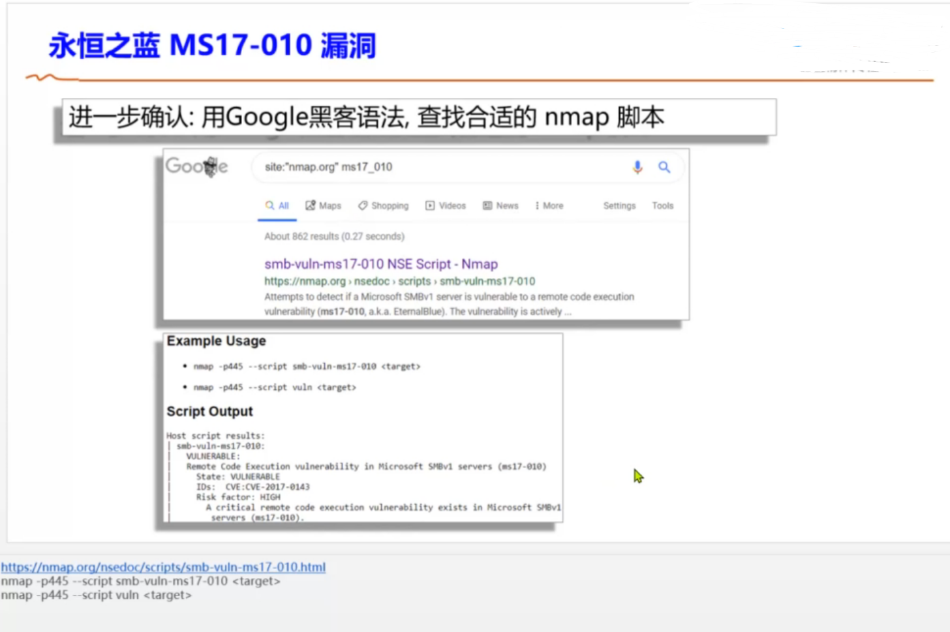Click the Example Usage heading
This screenshot has width=950, height=632.
tap(216, 341)
